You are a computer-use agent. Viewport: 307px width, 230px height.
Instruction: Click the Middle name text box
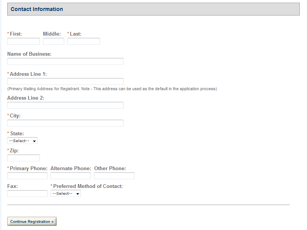pos(53,41)
